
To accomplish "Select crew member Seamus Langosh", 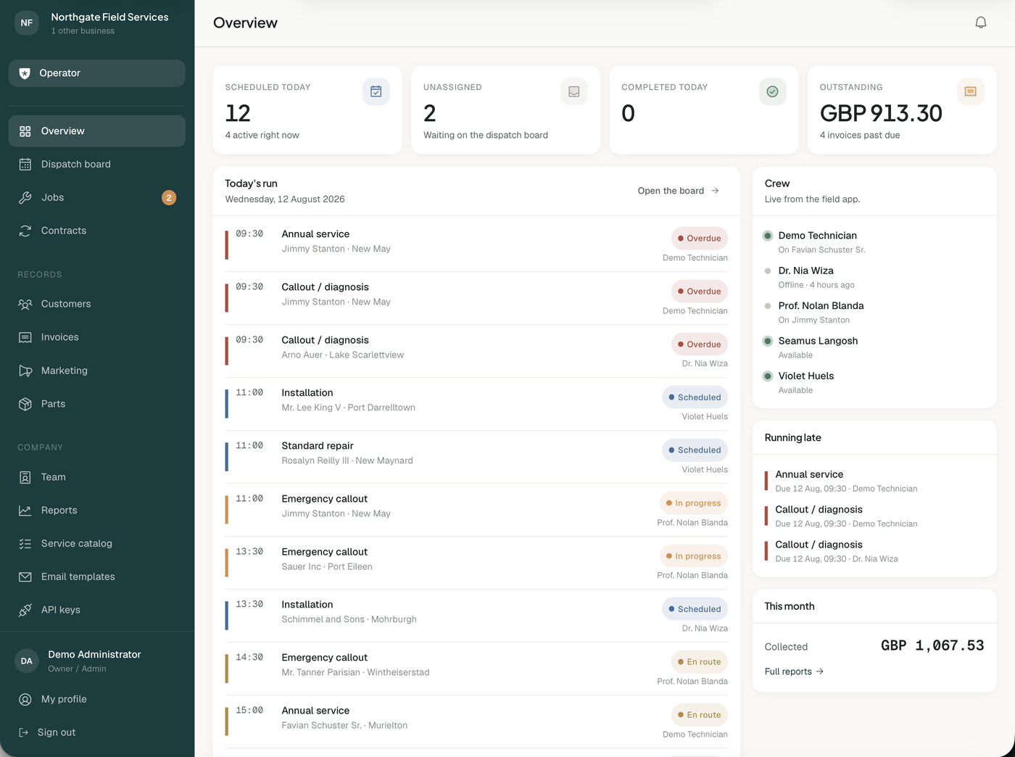I will [x=874, y=347].
